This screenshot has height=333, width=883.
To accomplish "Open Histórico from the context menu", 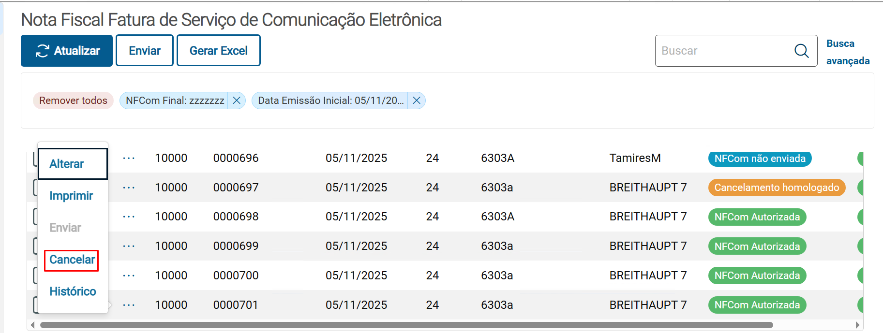I will pyautogui.click(x=73, y=291).
